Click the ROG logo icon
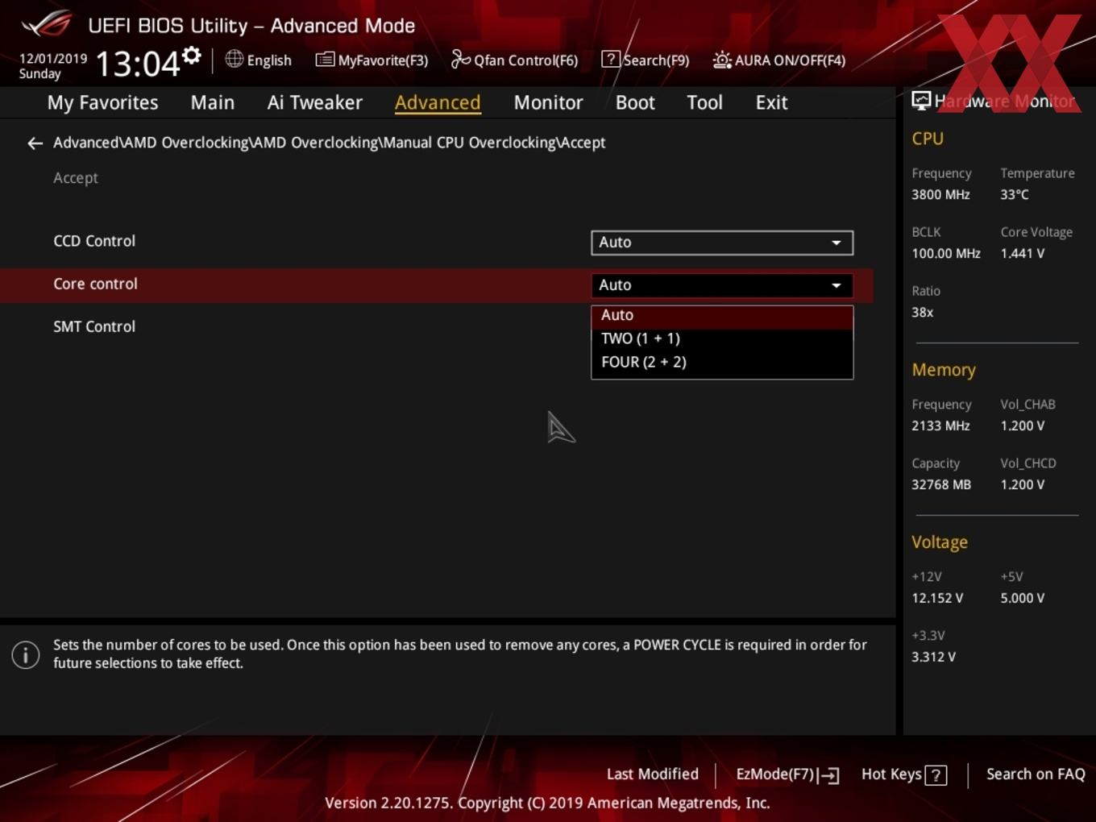The image size is (1096, 822). point(47,24)
